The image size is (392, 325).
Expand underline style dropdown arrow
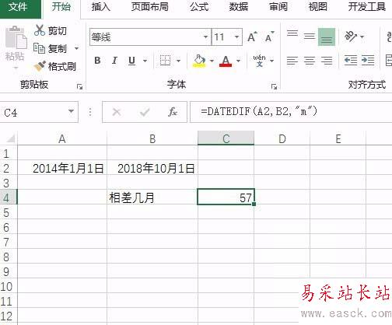point(145,61)
